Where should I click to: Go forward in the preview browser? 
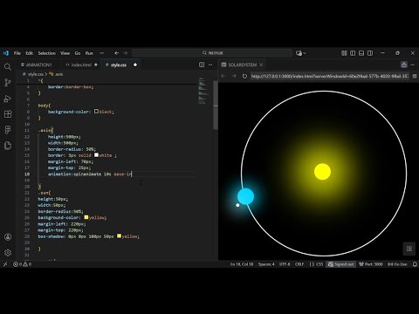click(234, 76)
